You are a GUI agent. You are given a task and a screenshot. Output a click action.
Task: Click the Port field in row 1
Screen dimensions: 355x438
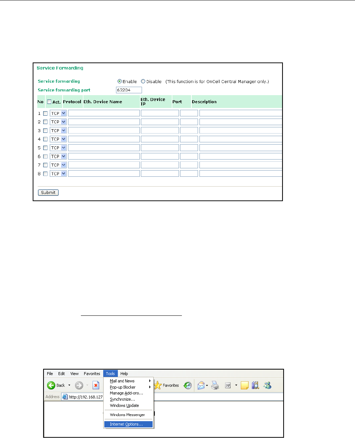pos(189,113)
